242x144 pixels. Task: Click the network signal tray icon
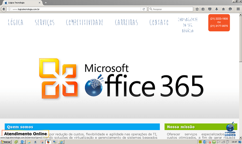pyautogui.click(x=223, y=142)
